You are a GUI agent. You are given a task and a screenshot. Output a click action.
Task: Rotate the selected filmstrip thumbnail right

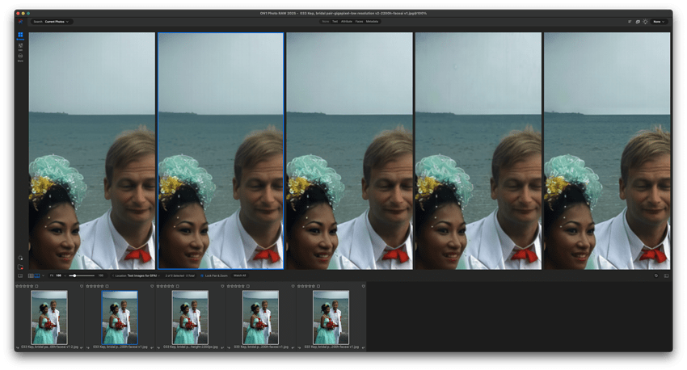click(x=152, y=347)
